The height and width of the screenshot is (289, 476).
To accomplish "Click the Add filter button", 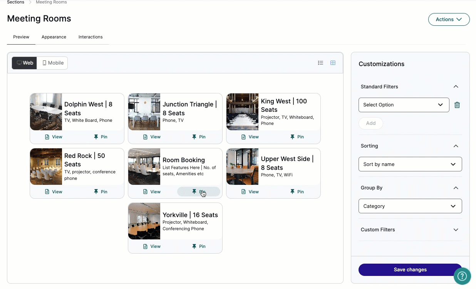I will (x=371, y=123).
